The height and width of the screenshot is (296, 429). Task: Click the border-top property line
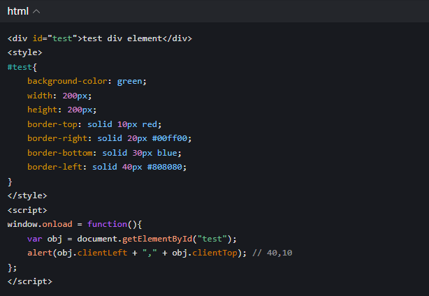tap(94, 124)
